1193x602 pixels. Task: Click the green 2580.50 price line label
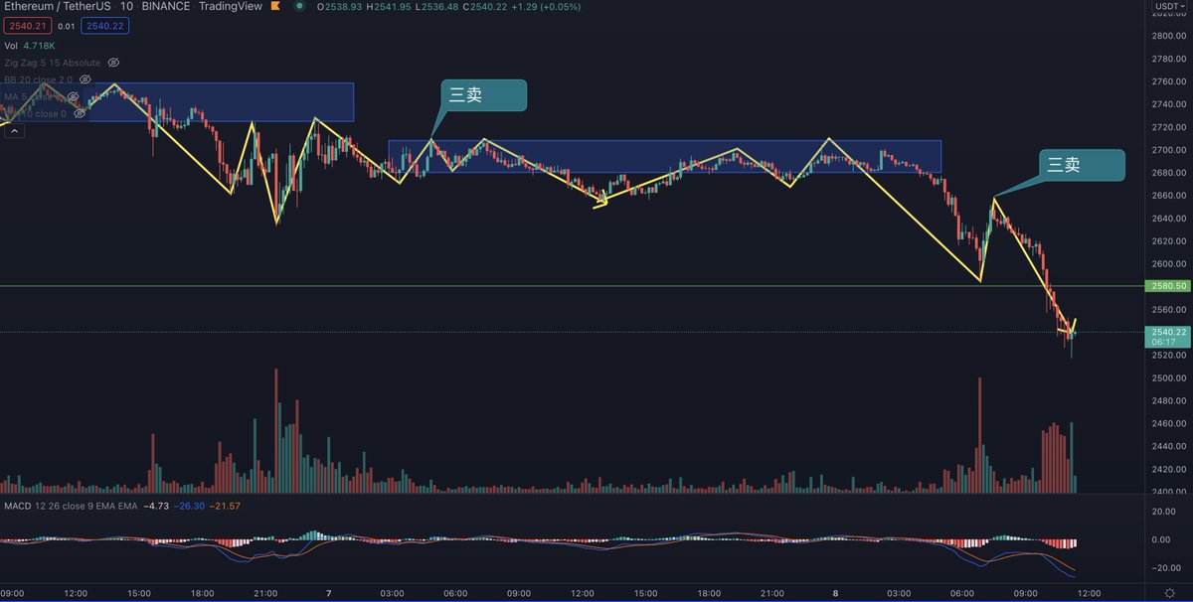click(1168, 286)
